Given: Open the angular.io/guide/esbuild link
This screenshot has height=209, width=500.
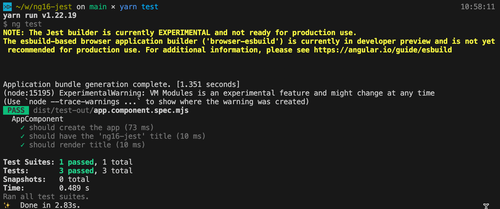Looking at the screenshot, I should pyautogui.click(x=383, y=50).
